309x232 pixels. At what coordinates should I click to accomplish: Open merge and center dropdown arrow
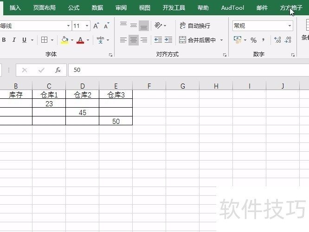(x=221, y=40)
